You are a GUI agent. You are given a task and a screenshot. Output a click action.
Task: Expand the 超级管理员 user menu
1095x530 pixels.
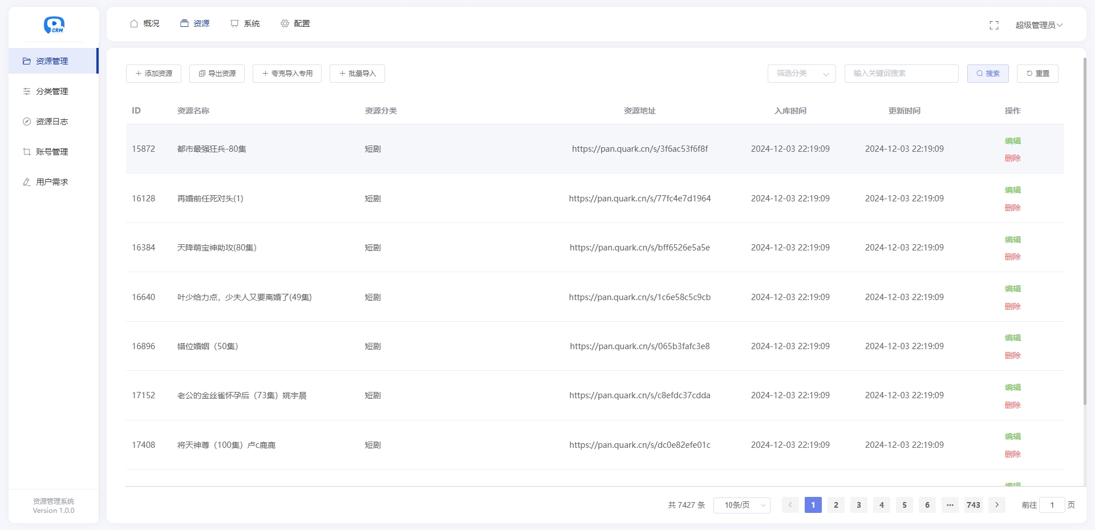point(1038,25)
